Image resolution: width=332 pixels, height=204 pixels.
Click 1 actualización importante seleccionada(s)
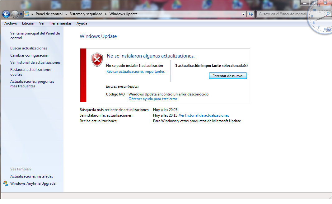[x=211, y=66]
